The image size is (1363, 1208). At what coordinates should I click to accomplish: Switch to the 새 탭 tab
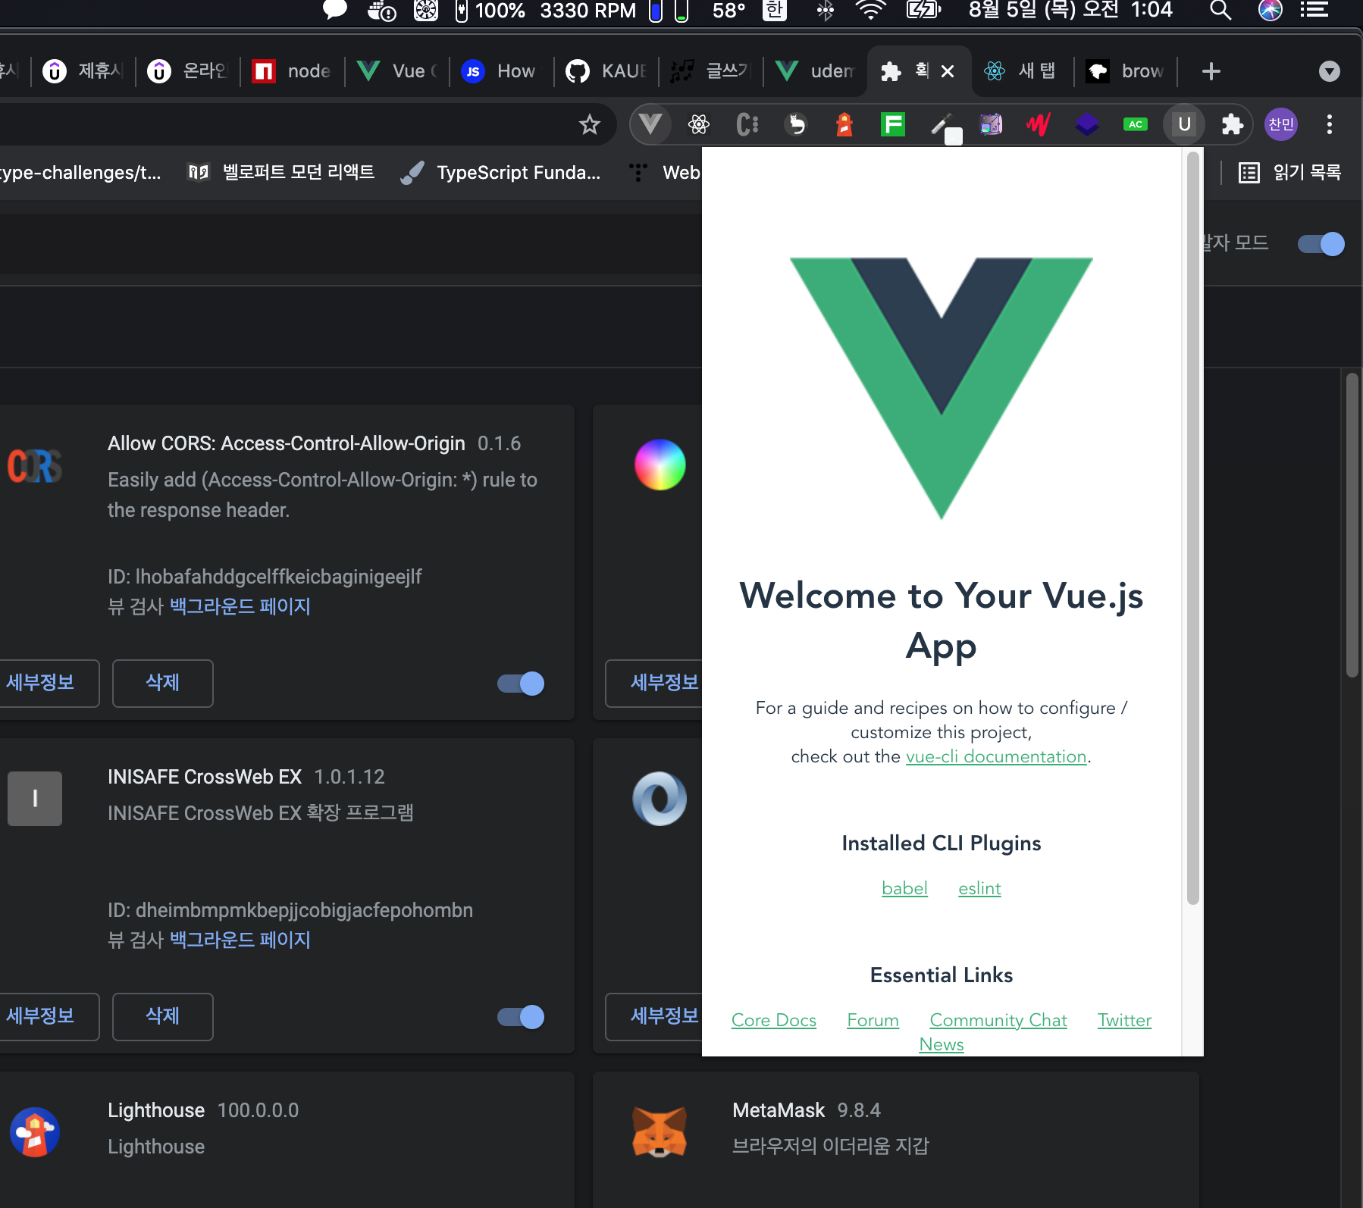pos(1022,71)
